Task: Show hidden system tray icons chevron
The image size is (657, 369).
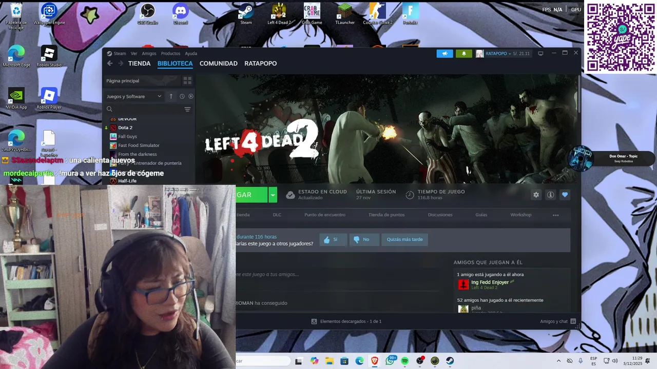Action: click(558, 361)
